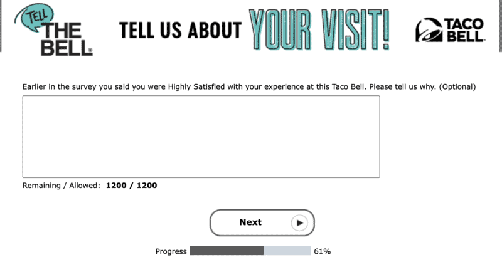Click the "TELL US ABOUT" header text

tap(180, 29)
